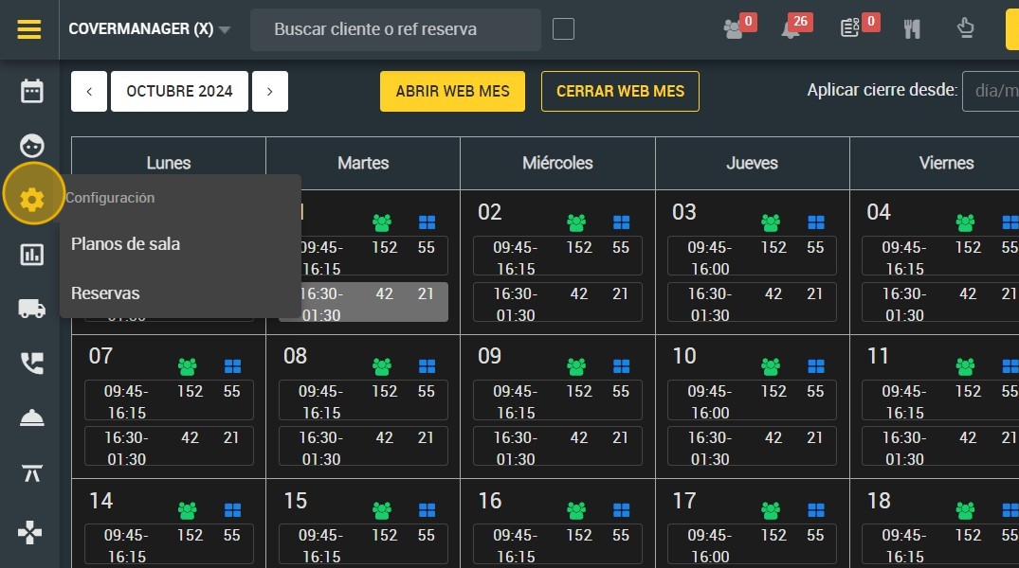Click the Miércoles column header
1019x568 pixels.
pyautogui.click(x=557, y=163)
